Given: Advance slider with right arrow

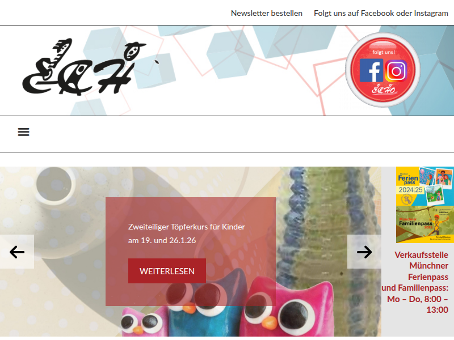Looking at the screenshot, I should click(364, 252).
